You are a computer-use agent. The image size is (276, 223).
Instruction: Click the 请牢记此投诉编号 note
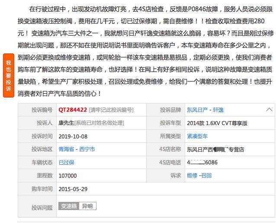[x=111, y=110]
